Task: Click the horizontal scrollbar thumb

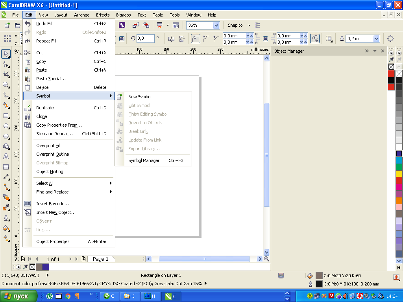Action: click(x=204, y=259)
